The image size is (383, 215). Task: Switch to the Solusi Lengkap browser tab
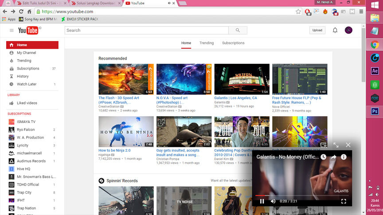coord(96,3)
